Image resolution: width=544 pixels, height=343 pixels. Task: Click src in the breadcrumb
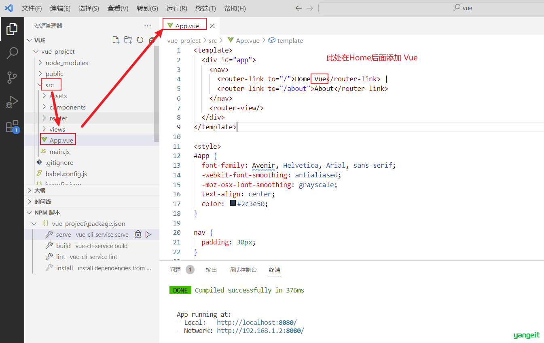pos(213,40)
